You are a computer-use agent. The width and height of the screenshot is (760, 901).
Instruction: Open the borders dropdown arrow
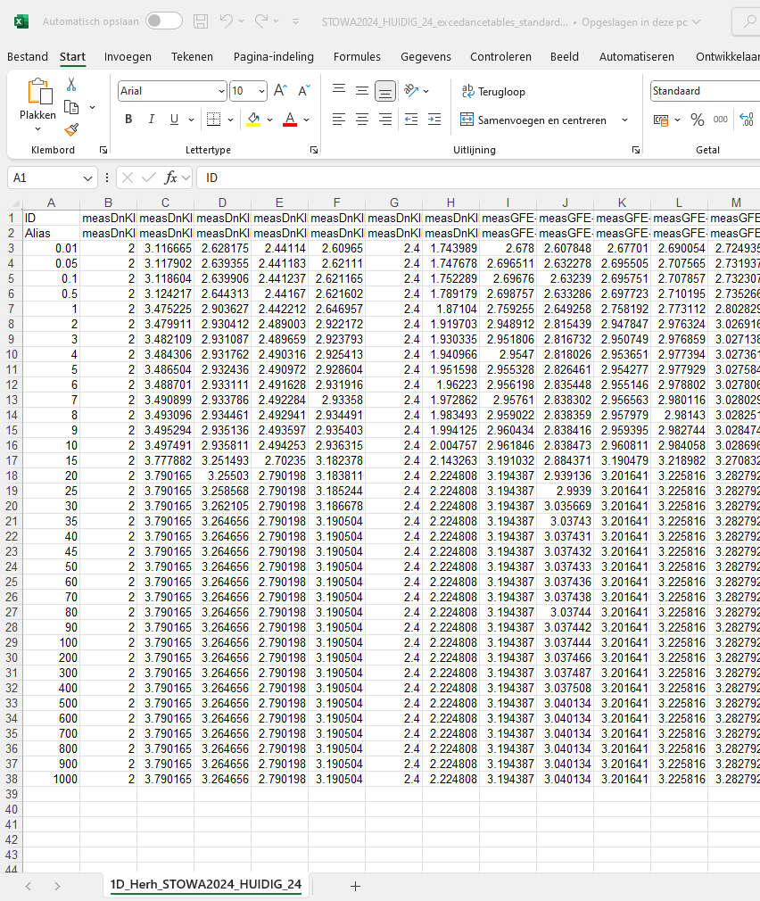coord(230,120)
